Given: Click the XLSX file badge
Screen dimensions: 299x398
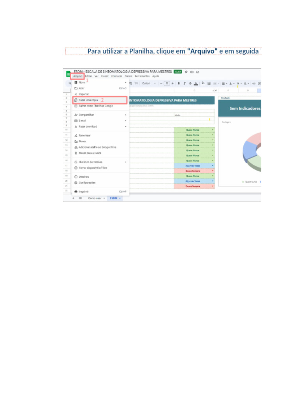Looking at the screenshot, I should [178, 72].
